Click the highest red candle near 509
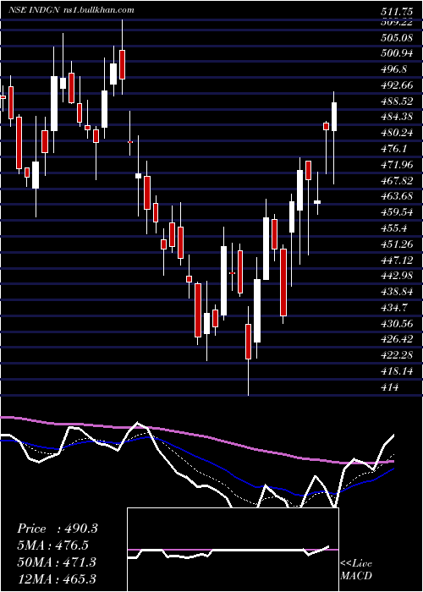The image size is (423, 592). [x=122, y=64]
